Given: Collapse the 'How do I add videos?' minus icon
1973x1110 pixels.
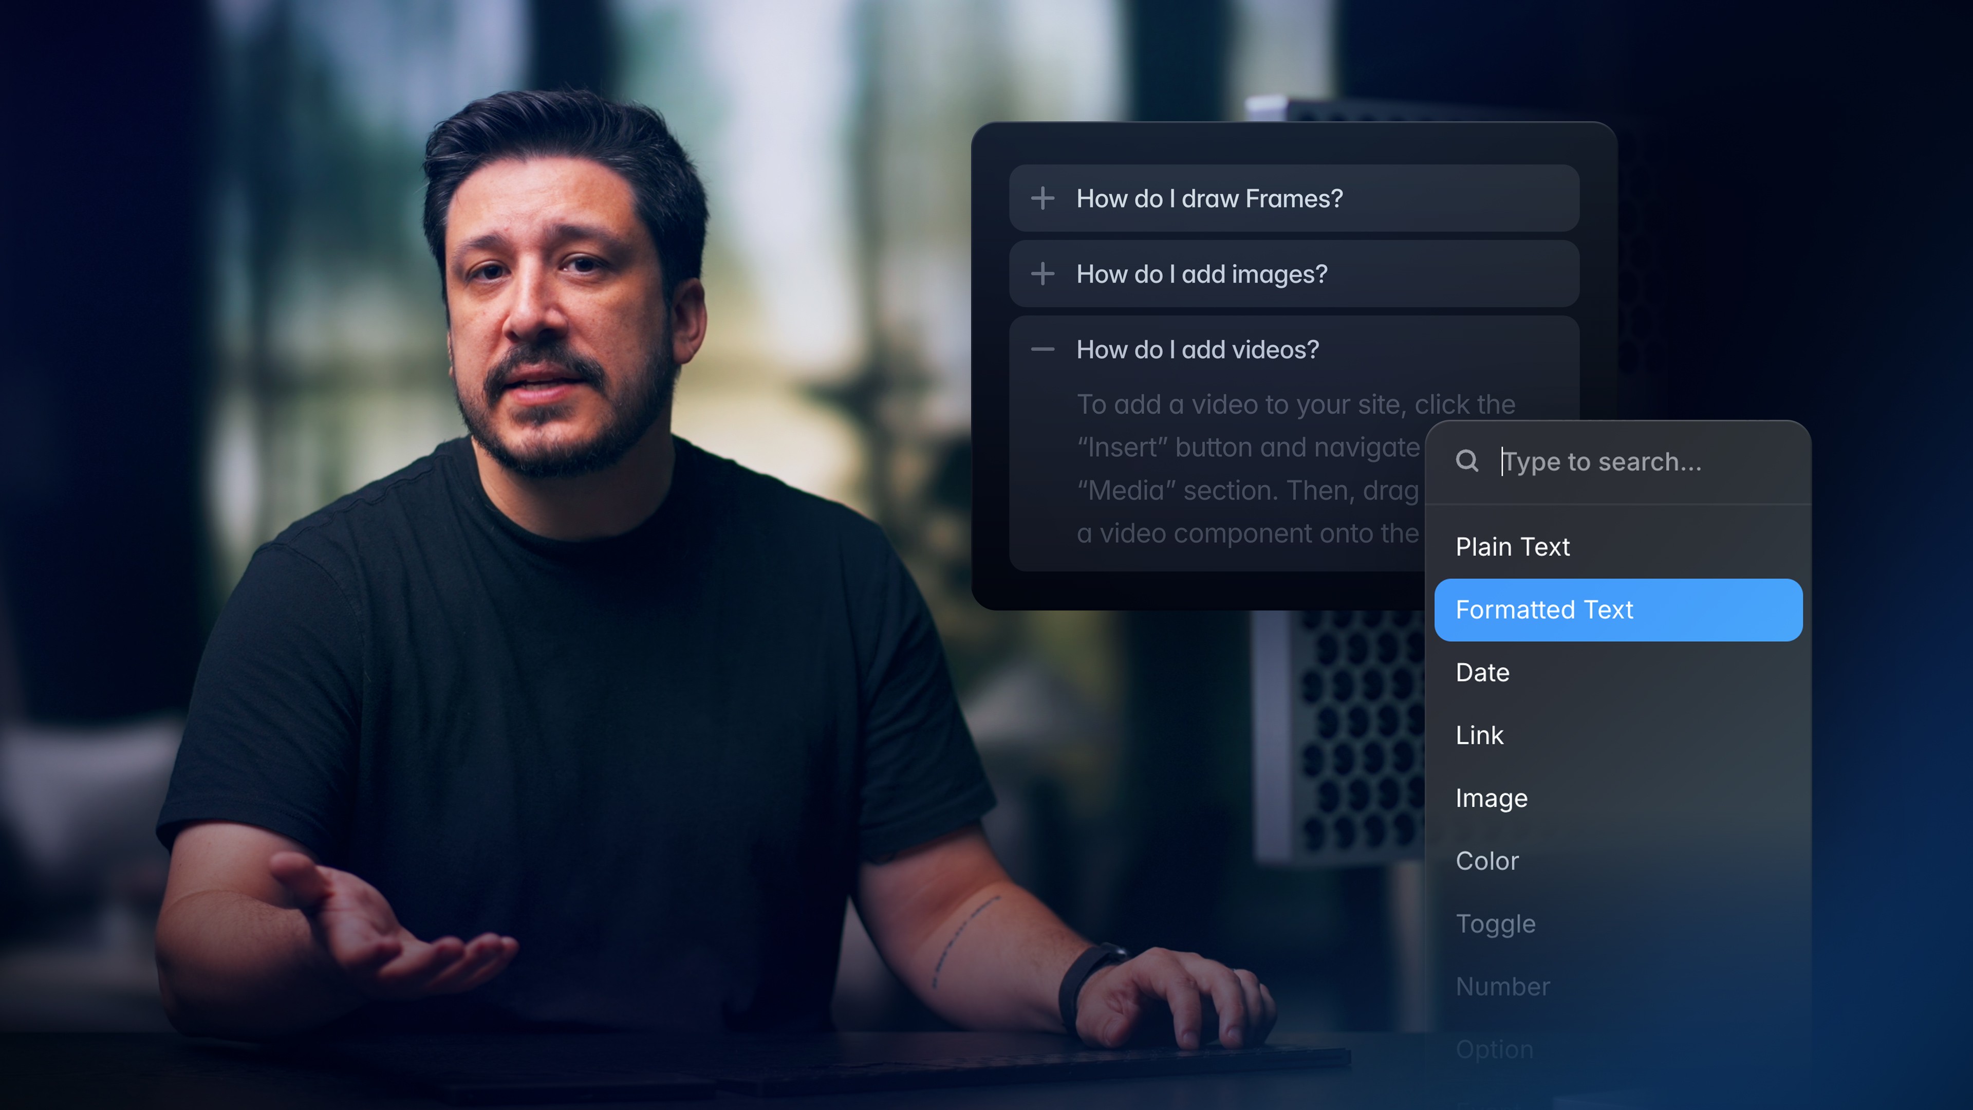Looking at the screenshot, I should [x=1043, y=349].
